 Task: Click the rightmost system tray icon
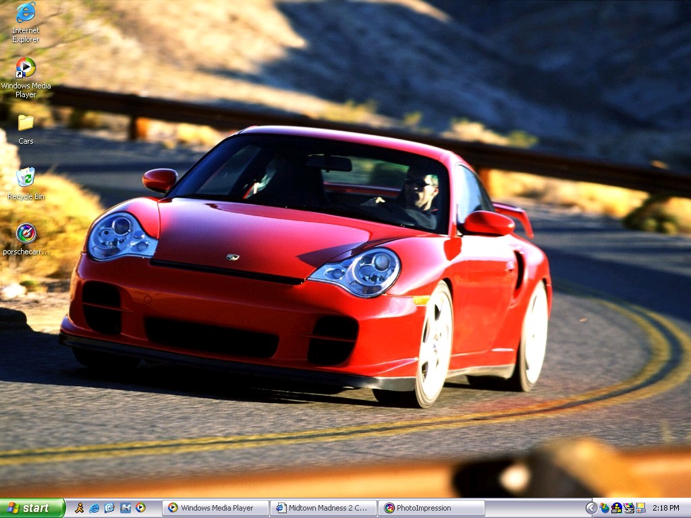click(x=640, y=508)
